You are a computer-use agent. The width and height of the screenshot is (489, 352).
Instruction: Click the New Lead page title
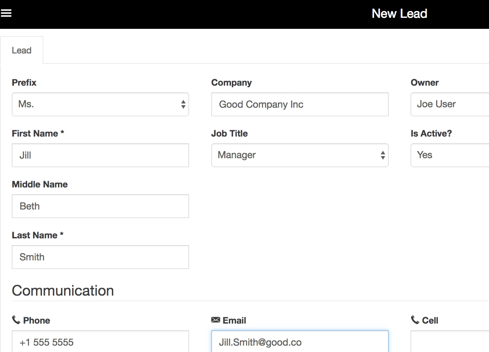coord(399,14)
